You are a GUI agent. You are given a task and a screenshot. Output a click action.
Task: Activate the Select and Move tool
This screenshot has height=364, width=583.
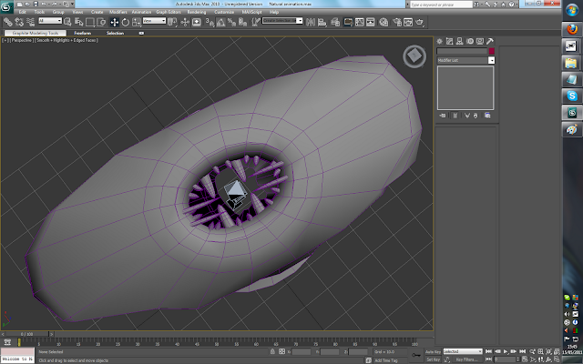click(x=114, y=22)
